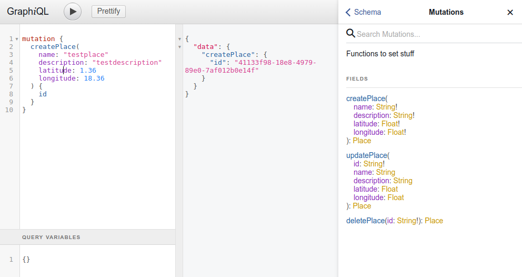
Task: Place cursor on the longitude value 18.36
Action: click(x=94, y=78)
